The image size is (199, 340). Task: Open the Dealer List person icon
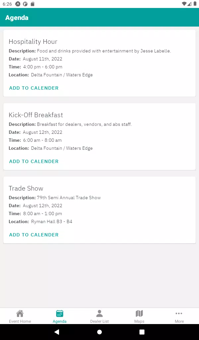point(99,313)
